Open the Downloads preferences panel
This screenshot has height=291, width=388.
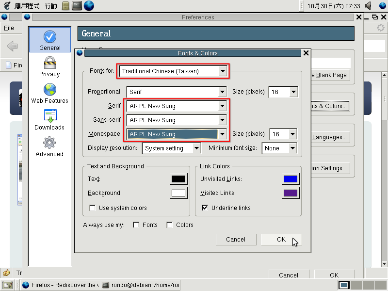49,120
